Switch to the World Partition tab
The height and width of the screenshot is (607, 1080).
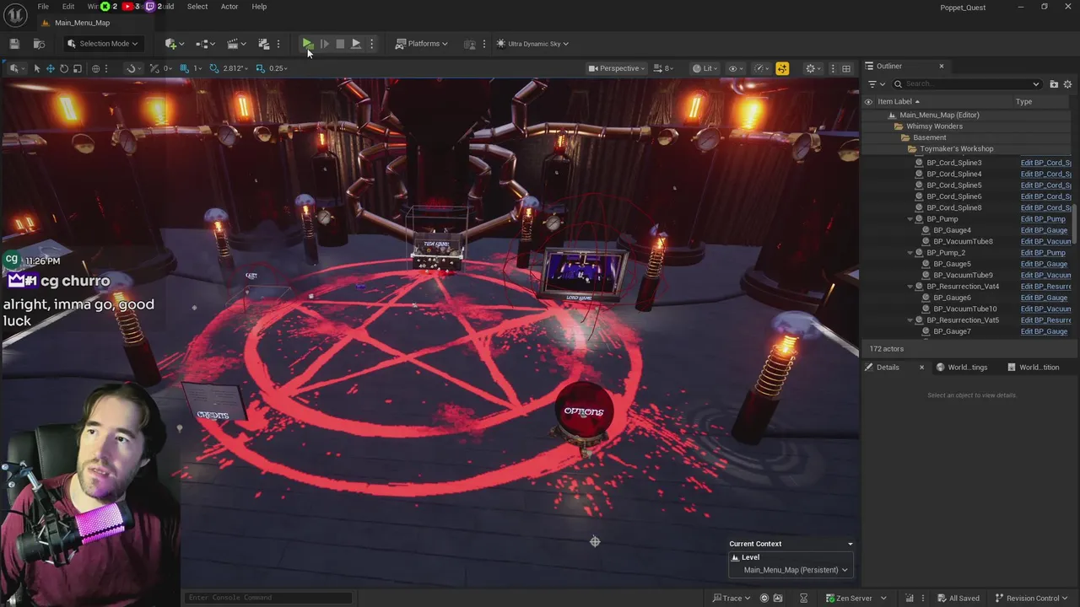(x=1032, y=368)
